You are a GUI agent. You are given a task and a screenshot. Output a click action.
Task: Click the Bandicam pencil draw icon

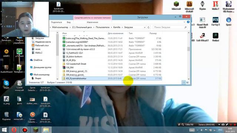(x=227, y=125)
